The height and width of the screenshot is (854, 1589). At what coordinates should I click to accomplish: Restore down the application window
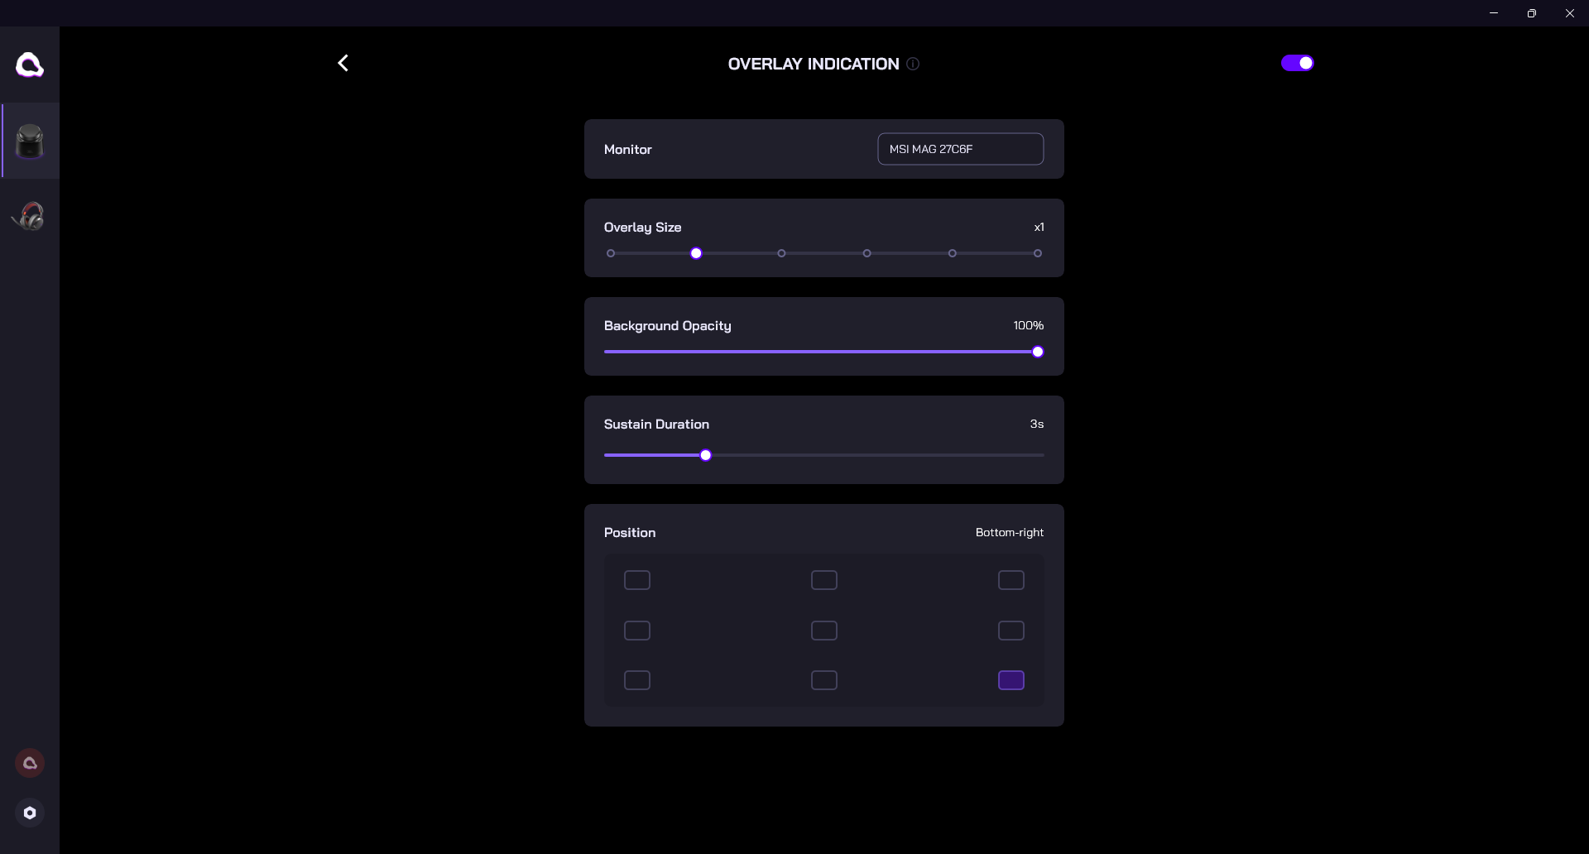coord(1531,13)
